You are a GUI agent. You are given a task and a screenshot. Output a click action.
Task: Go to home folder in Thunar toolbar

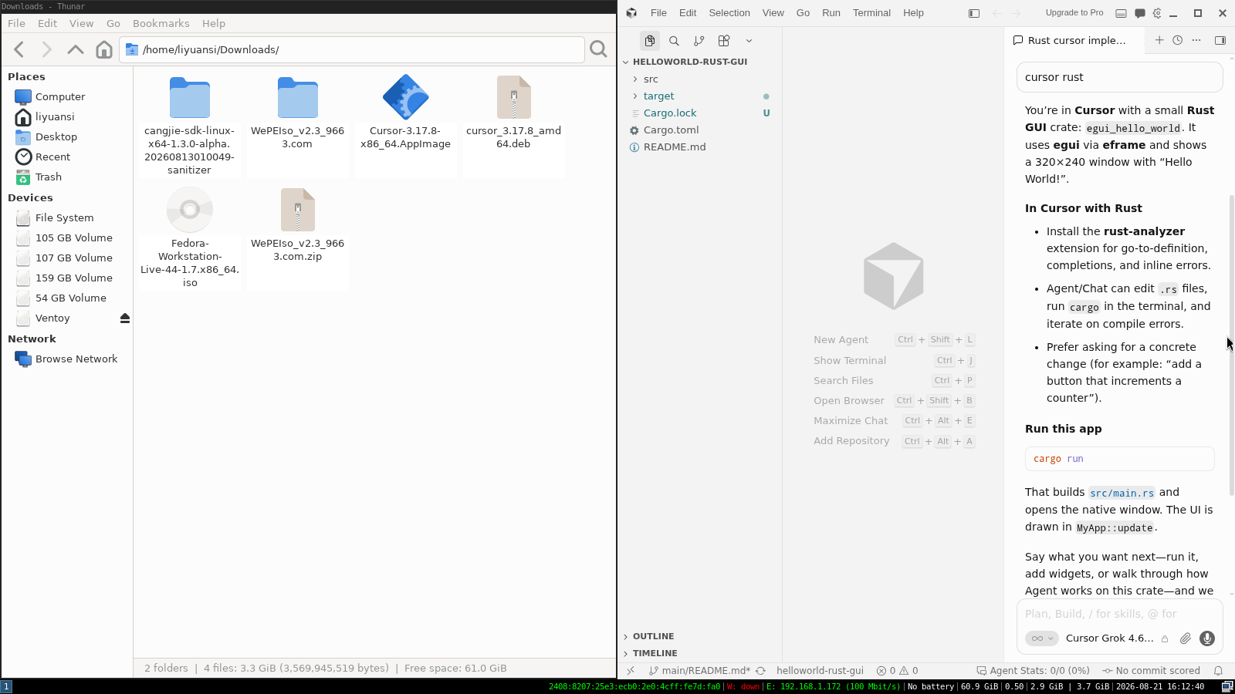tap(103, 49)
